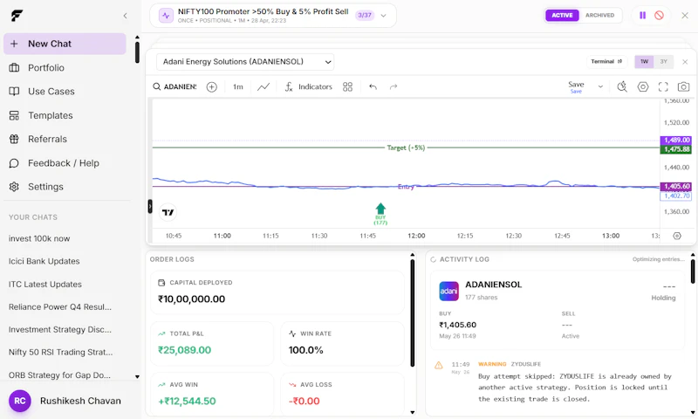
Task: Click the Total P&L value ₹25,089.00
Action: pos(184,350)
